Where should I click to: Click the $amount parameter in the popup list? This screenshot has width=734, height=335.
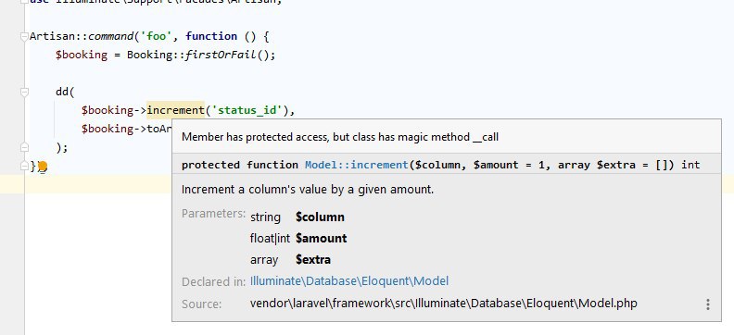point(321,238)
